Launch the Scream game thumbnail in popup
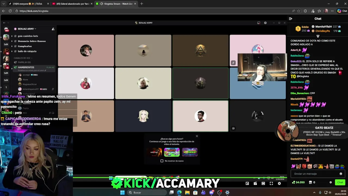Image resolution: width=348 pixels, height=196 pixels. (x=154, y=152)
